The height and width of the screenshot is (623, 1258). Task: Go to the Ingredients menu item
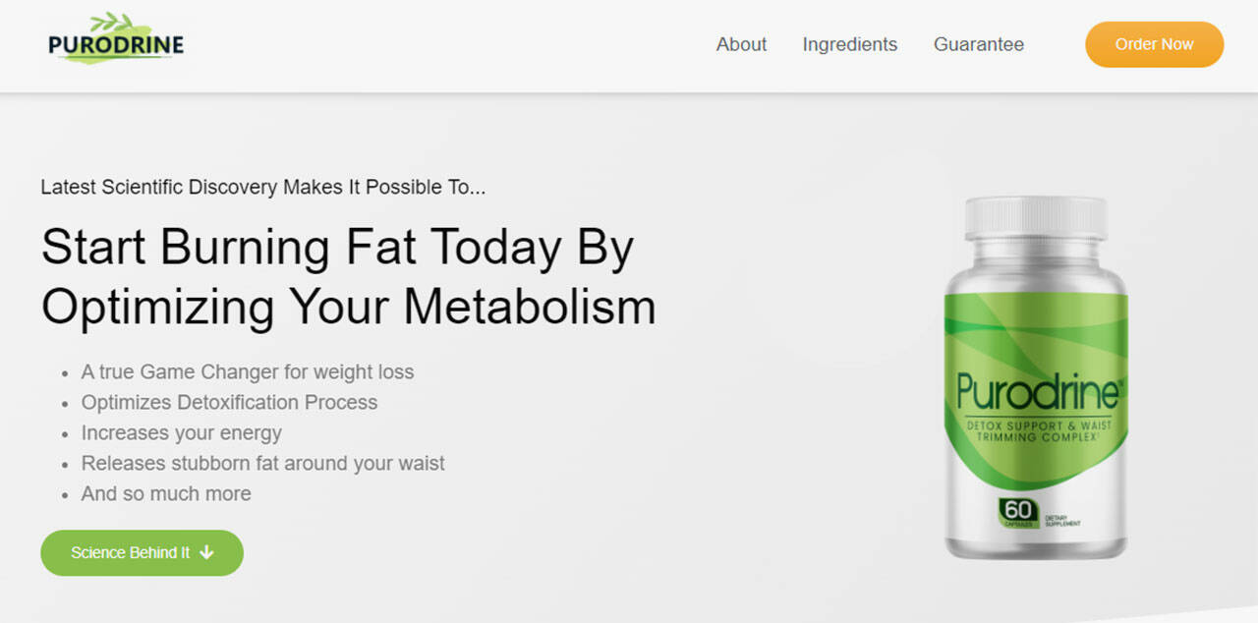click(849, 44)
